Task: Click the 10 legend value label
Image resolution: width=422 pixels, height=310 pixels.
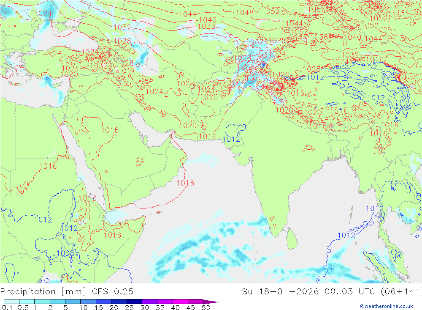Action: tap(84, 307)
